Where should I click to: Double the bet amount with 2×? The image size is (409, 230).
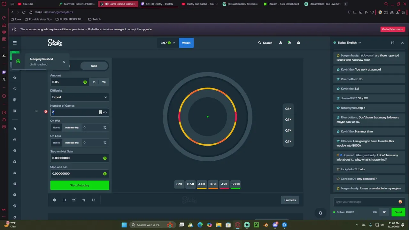pos(104,82)
